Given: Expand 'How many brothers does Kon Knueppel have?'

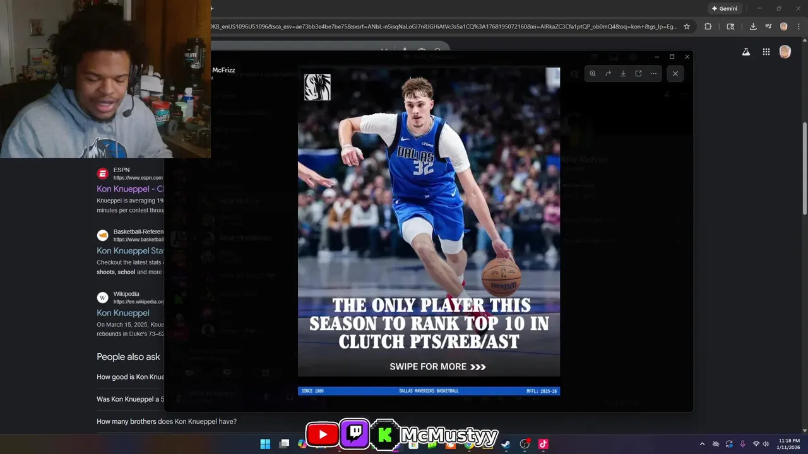Looking at the screenshot, I should [167, 421].
